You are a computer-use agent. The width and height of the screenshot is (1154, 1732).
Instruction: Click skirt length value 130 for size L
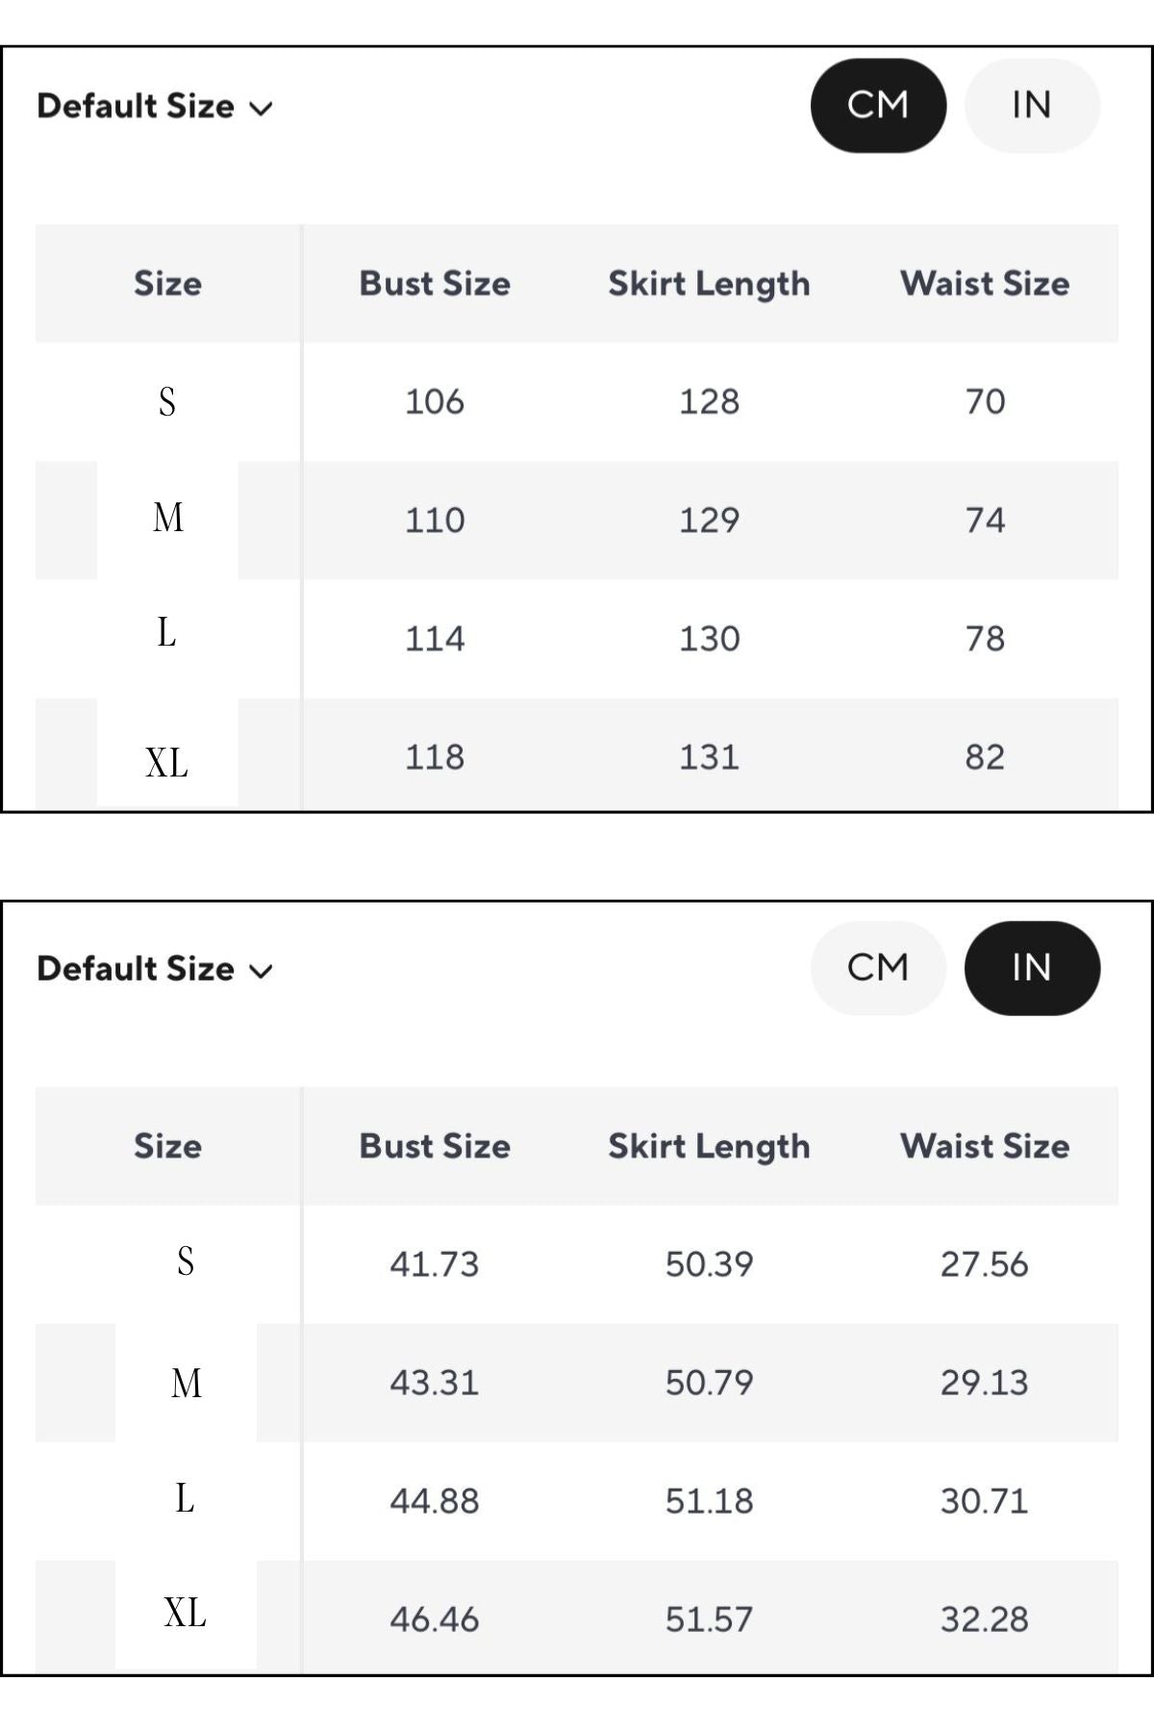click(x=710, y=639)
